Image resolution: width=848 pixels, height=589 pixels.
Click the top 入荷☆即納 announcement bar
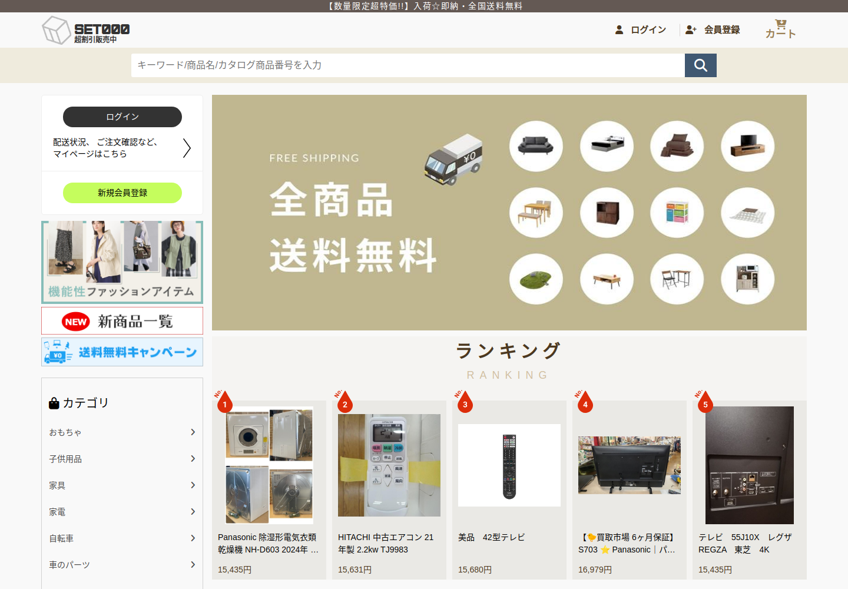coord(424,6)
